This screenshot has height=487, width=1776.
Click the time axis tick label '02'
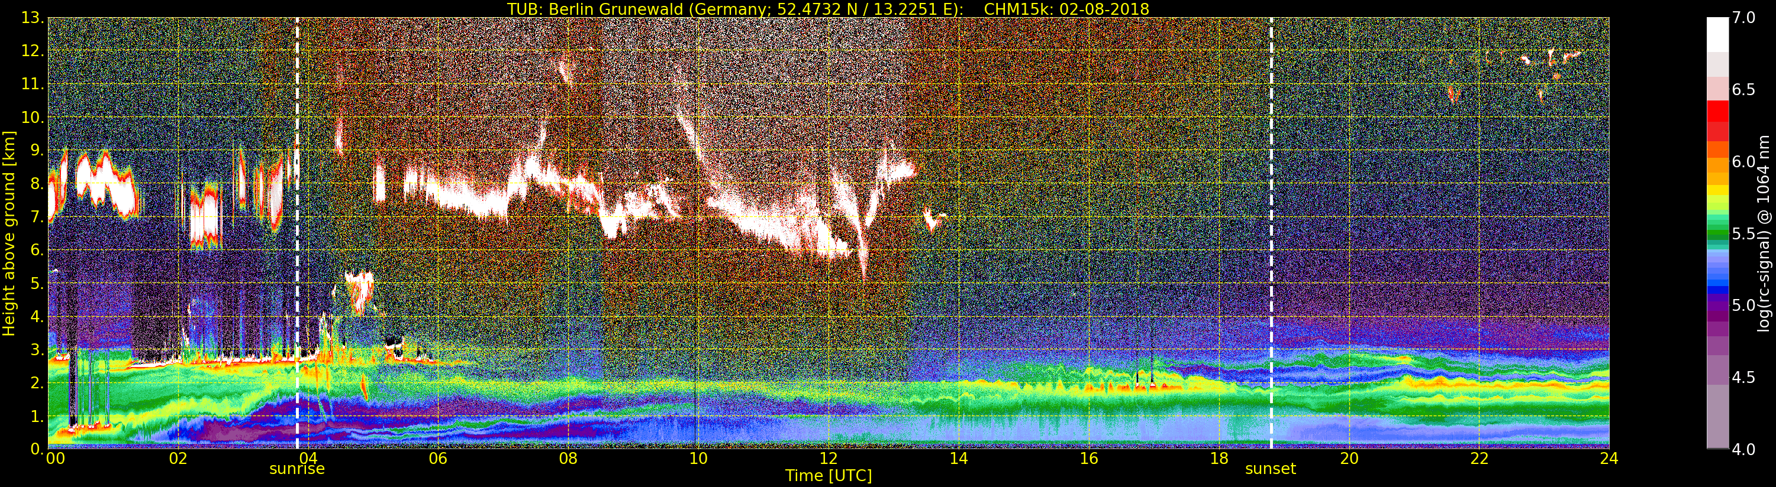[178, 459]
